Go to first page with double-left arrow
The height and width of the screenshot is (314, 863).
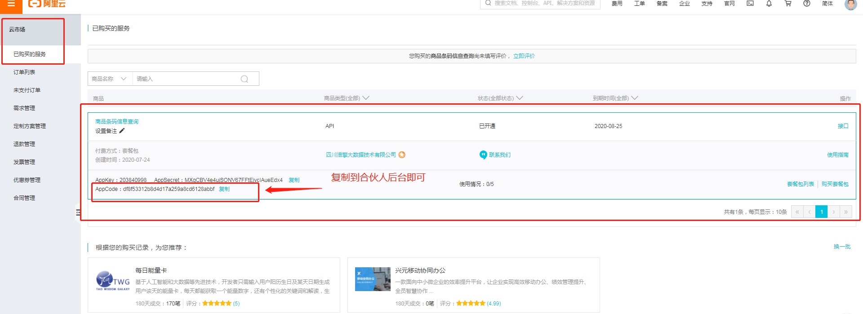point(797,212)
